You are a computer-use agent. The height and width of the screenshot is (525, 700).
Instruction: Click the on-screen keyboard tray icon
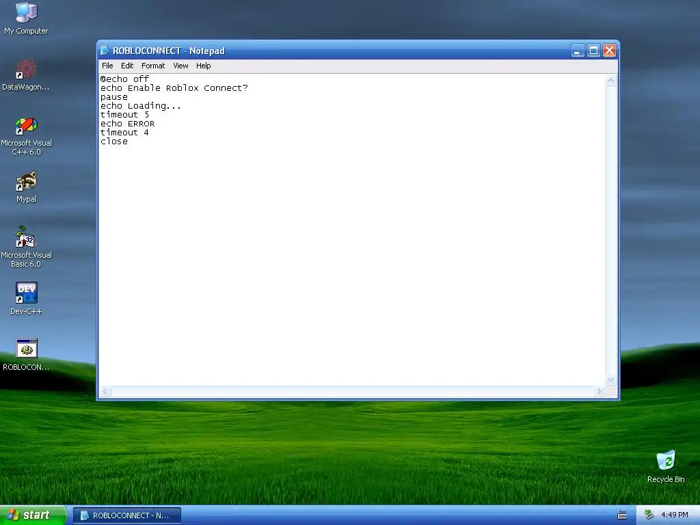click(x=622, y=515)
